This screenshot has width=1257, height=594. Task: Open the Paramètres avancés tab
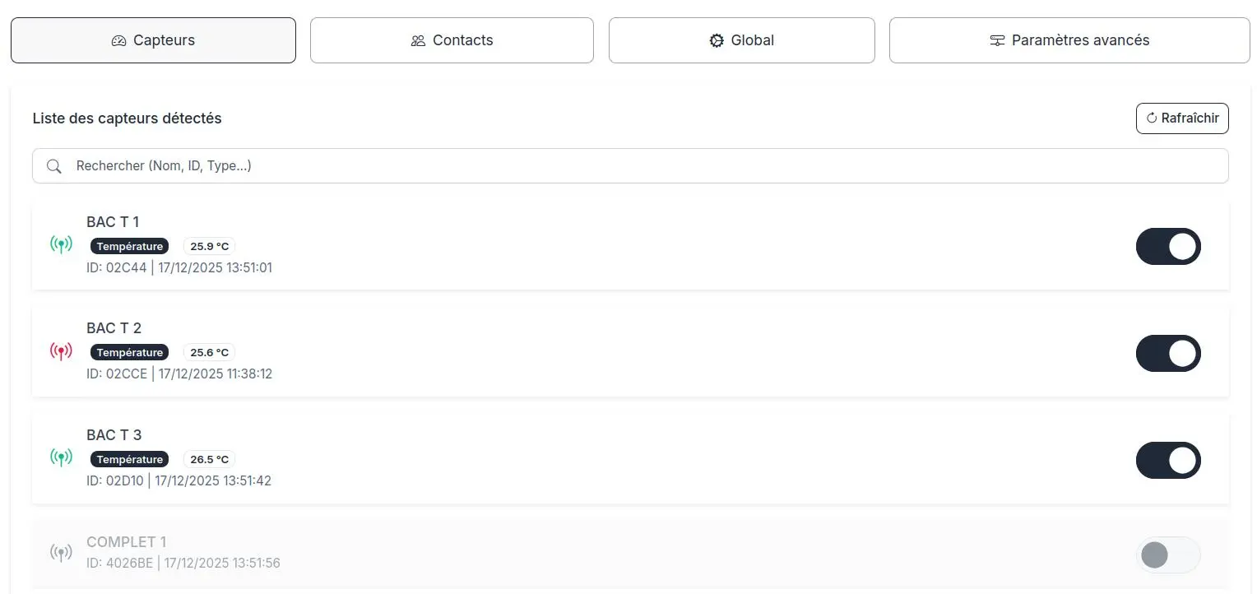[1069, 40]
